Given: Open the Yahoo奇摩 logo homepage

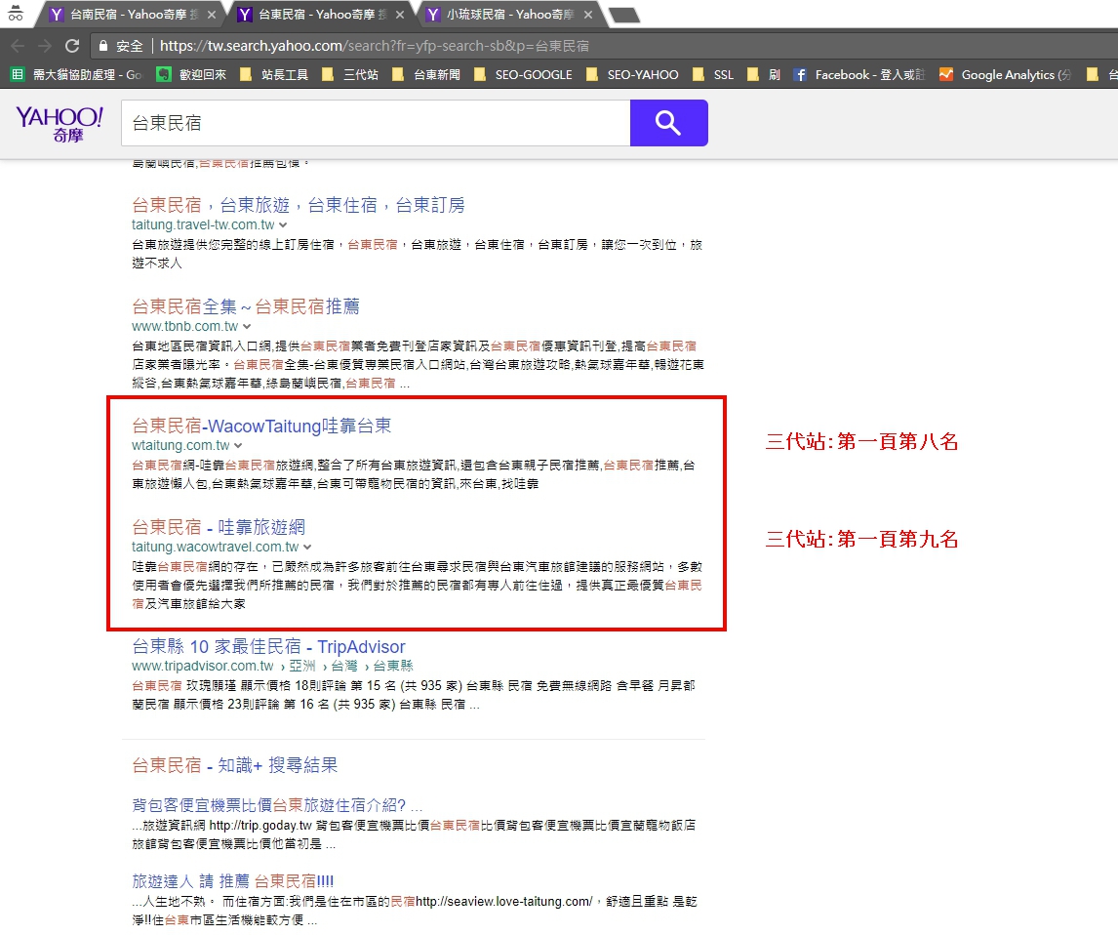Looking at the screenshot, I should coord(60,124).
